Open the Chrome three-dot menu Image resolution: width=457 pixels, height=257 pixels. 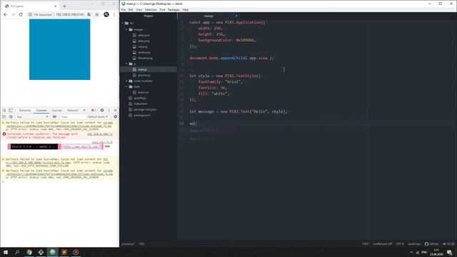pos(114,14)
